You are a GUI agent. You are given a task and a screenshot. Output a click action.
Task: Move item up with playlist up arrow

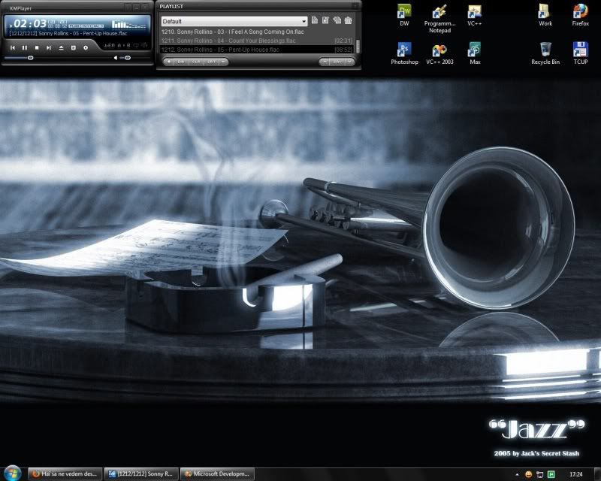pos(325,62)
